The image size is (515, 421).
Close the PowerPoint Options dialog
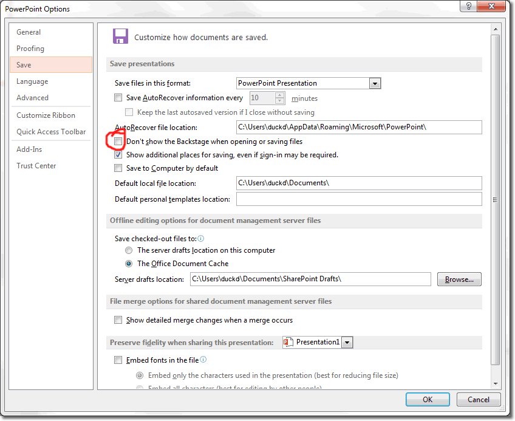click(491, 6)
